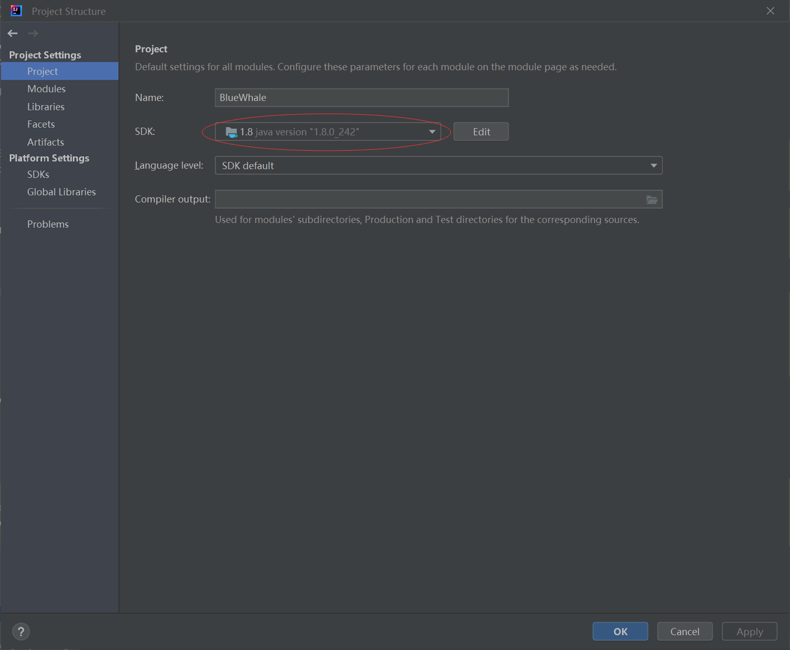Screen dimensions: 790x650
Task: Confirm changes with the OK button
Action: click(x=620, y=631)
